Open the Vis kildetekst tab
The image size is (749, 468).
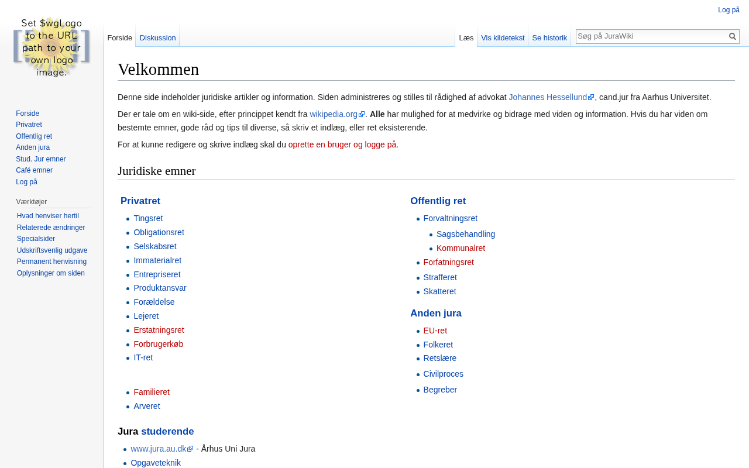tap(503, 37)
